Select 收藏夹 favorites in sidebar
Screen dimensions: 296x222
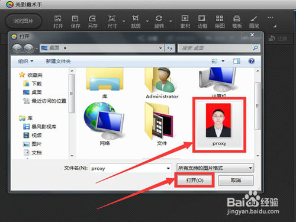[x=31, y=75]
